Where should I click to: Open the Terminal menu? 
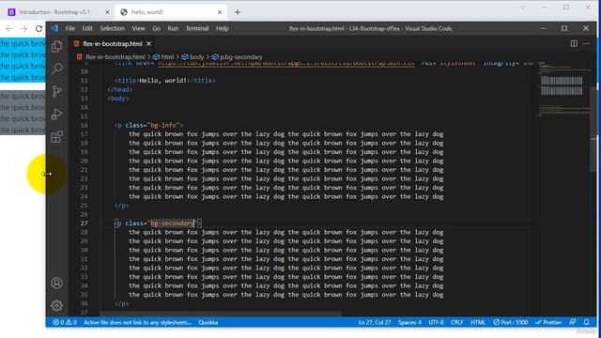point(197,28)
